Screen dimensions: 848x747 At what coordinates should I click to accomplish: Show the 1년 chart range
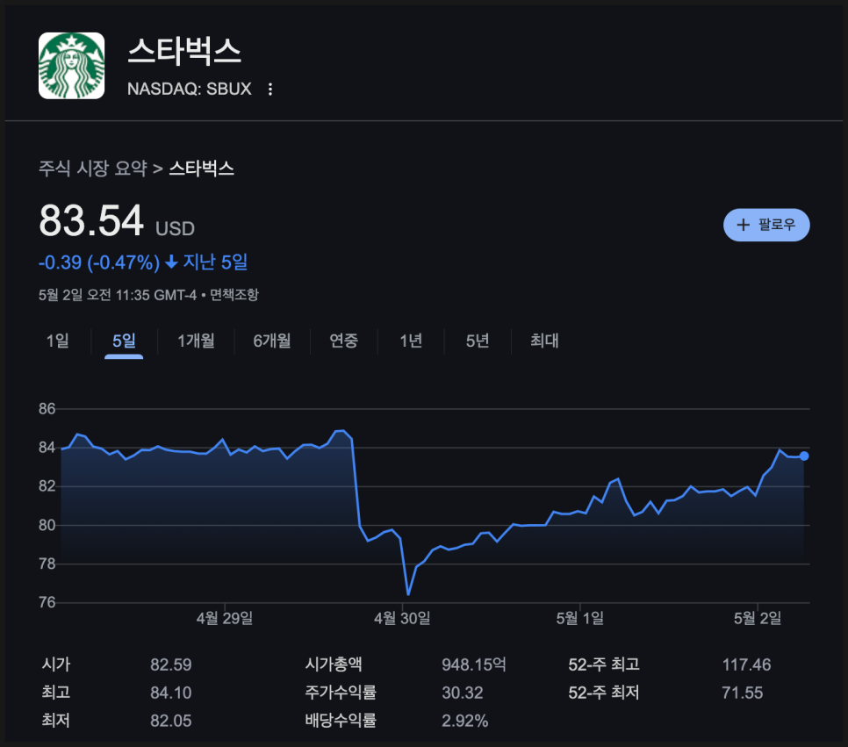(411, 341)
